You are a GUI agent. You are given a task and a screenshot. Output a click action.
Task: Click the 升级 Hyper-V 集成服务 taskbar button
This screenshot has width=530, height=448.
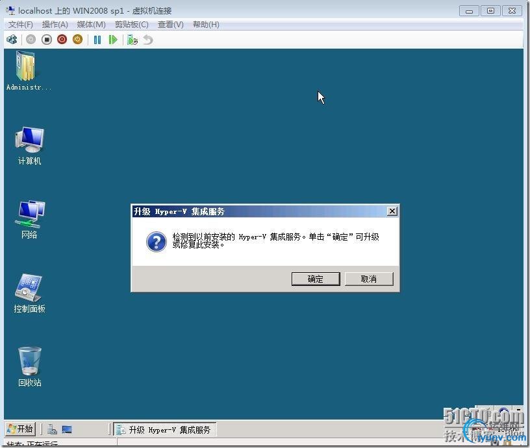[164, 429]
